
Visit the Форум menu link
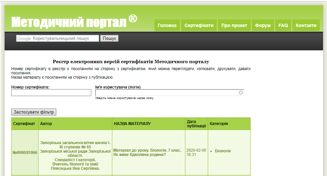[x=263, y=25]
